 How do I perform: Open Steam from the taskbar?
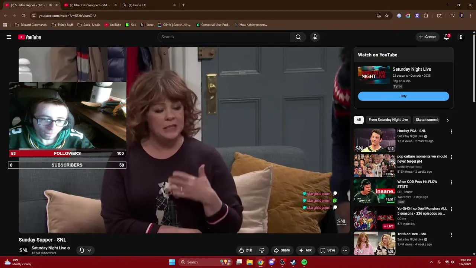coord(293,262)
